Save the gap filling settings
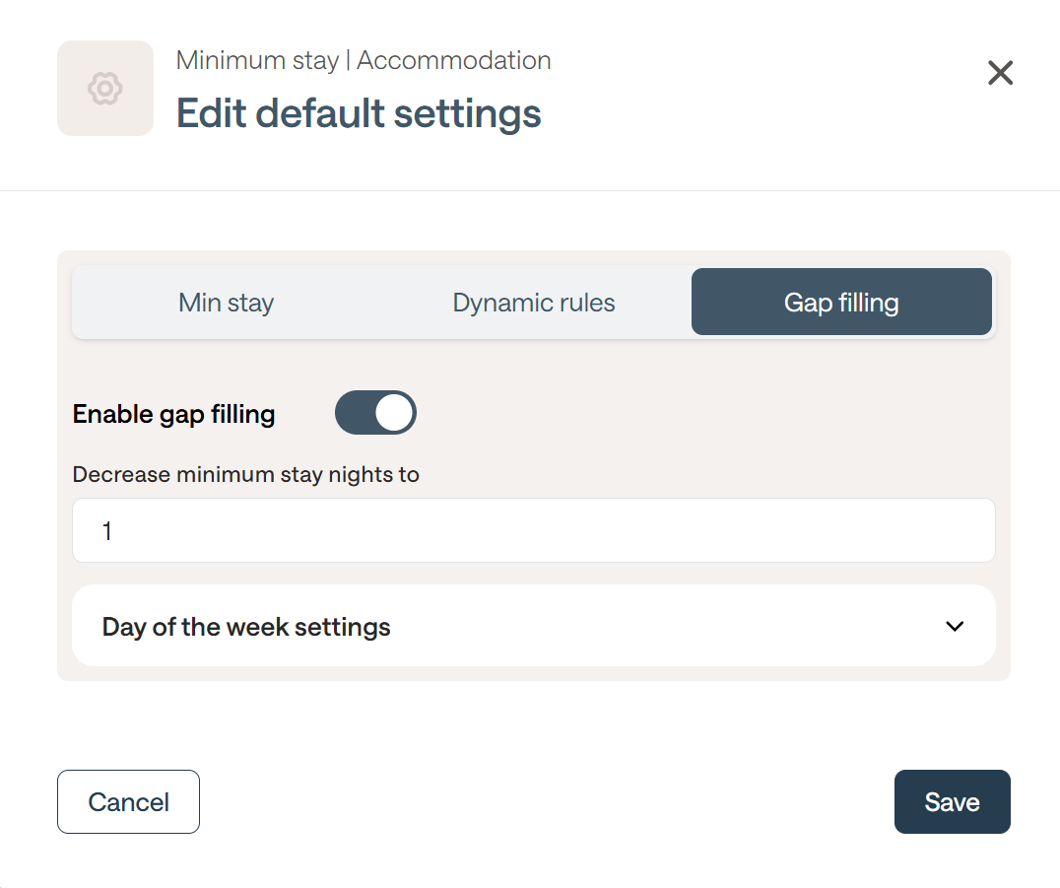Viewport: 1060px width, 888px height. coord(952,801)
